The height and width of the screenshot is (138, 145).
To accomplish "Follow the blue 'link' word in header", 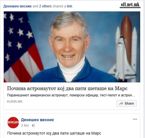I will click(x=69, y=6).
